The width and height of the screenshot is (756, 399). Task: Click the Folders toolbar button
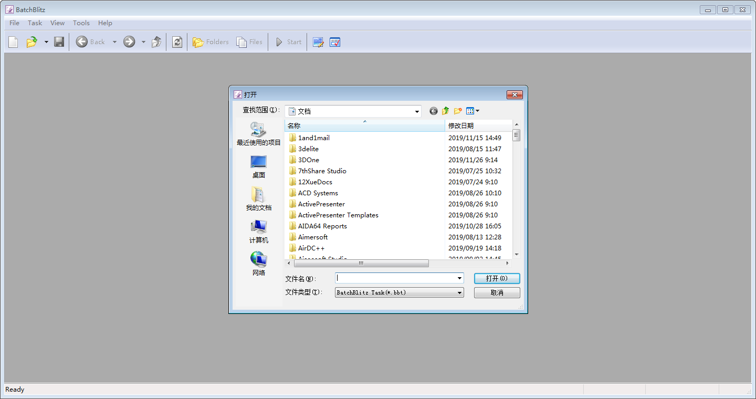211,42
